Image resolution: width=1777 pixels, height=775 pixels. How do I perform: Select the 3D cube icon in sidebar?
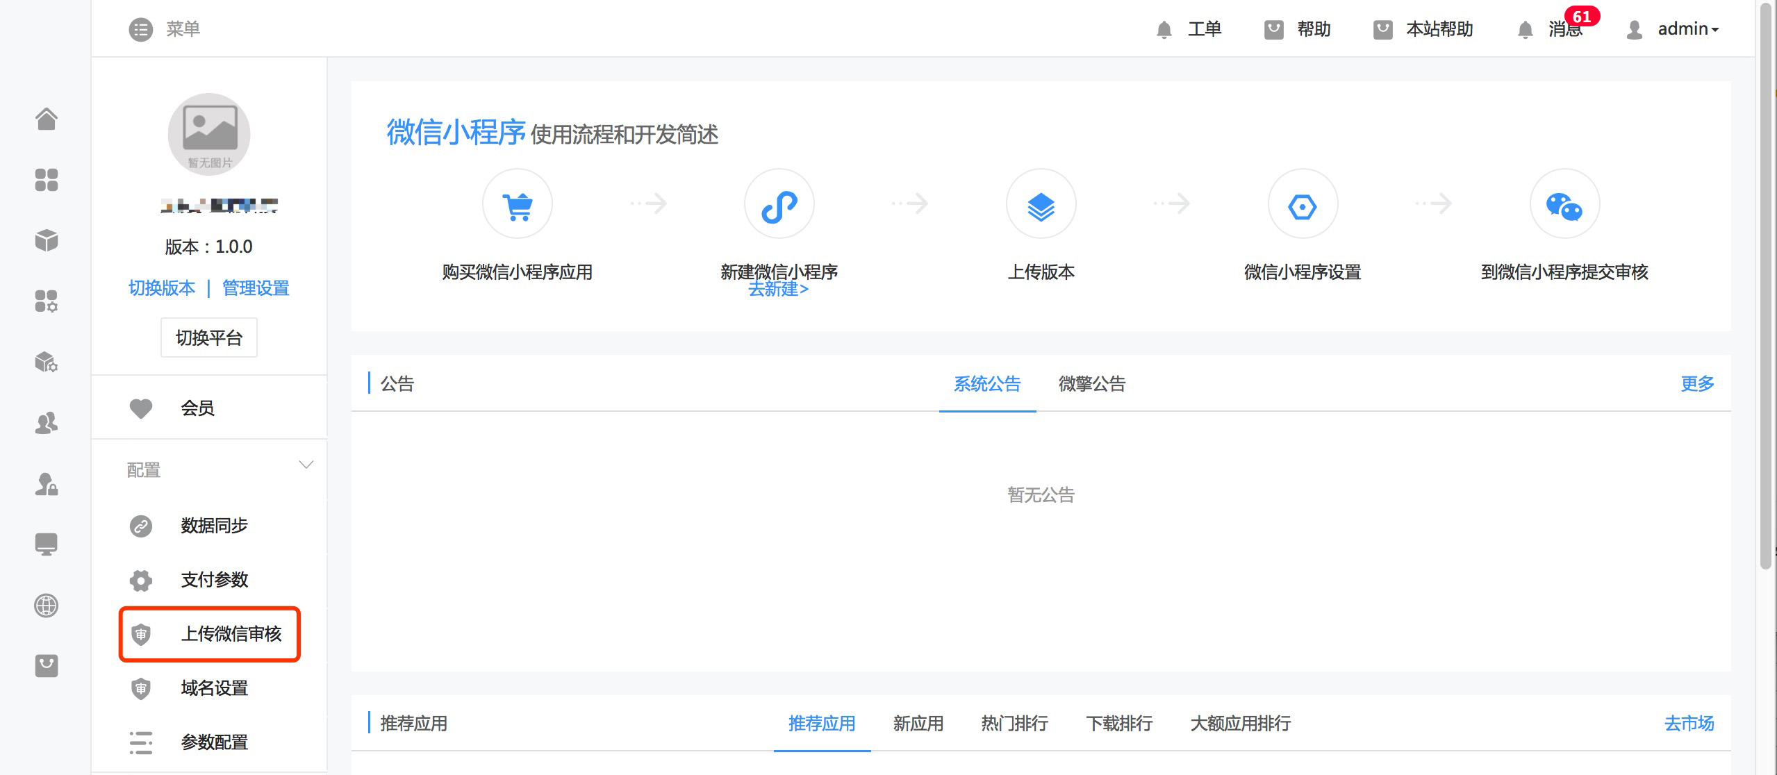(47, 240)
